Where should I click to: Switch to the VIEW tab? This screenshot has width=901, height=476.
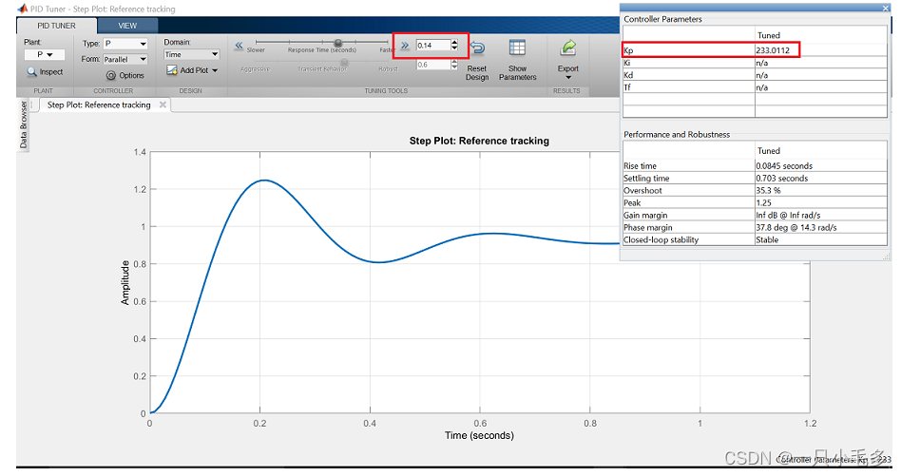coord(127,26)
